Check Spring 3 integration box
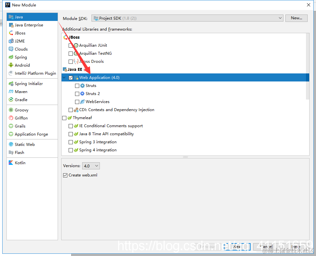The height and width of the screenshot is (256, 316). (71, 142)
